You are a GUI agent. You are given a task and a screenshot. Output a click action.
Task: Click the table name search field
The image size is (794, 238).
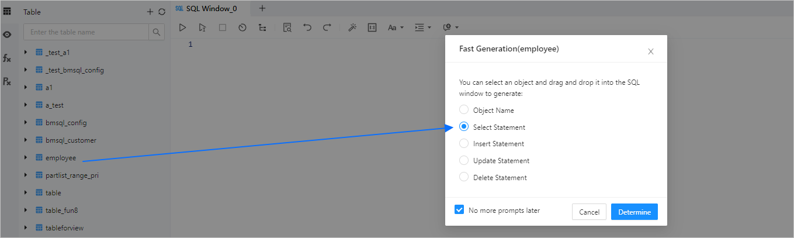86,32
